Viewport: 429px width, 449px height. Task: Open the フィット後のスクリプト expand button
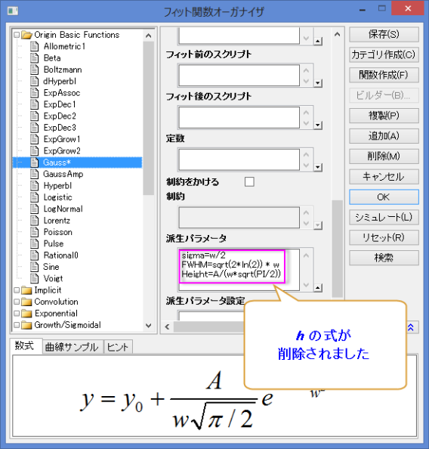(318, 125)
